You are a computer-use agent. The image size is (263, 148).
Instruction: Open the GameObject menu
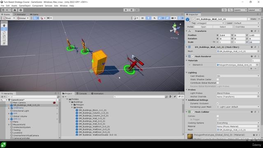(x=25, y=6)
